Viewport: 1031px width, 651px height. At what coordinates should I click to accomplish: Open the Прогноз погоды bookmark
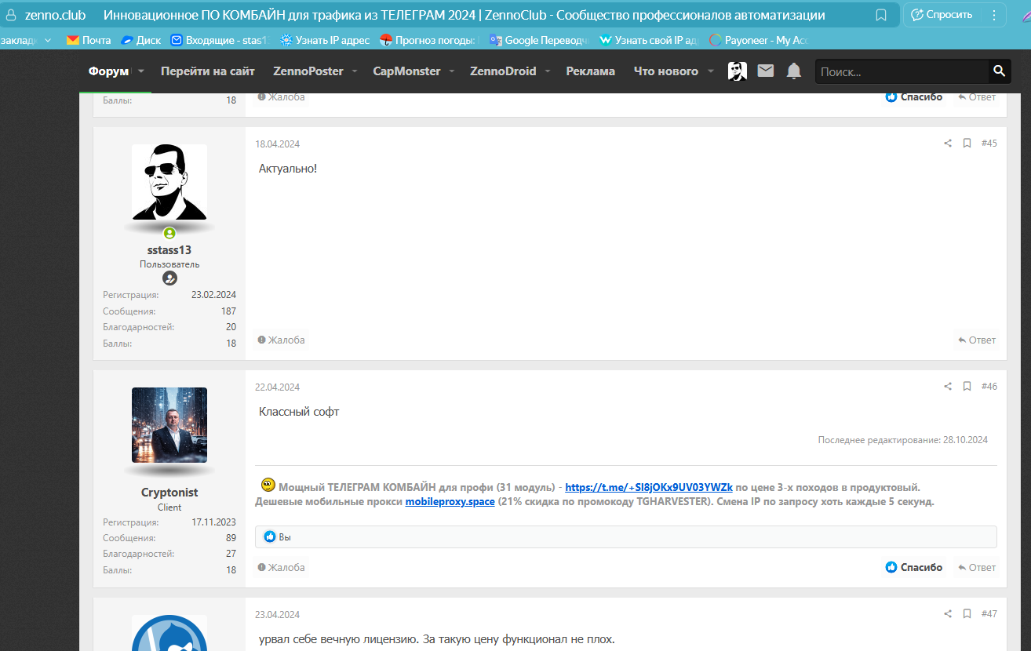429,40
